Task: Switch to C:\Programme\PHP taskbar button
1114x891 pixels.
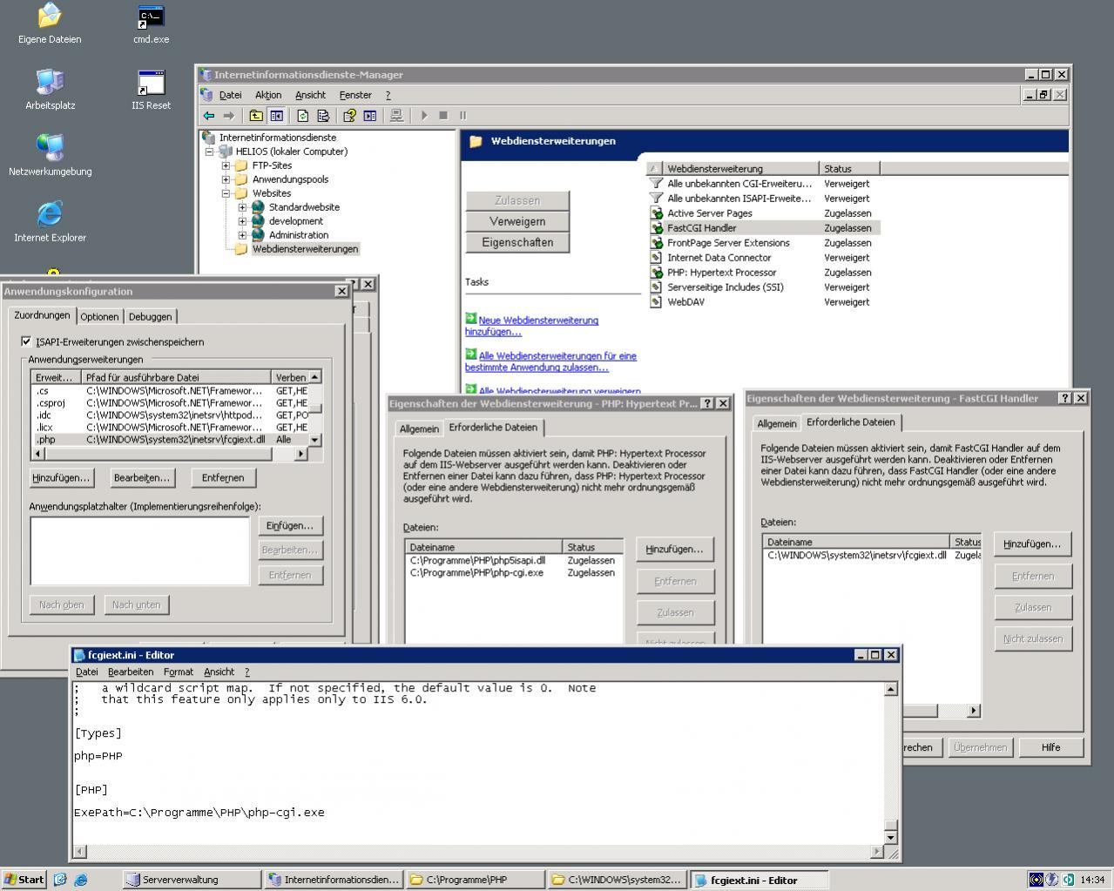Action: [476, 880]
